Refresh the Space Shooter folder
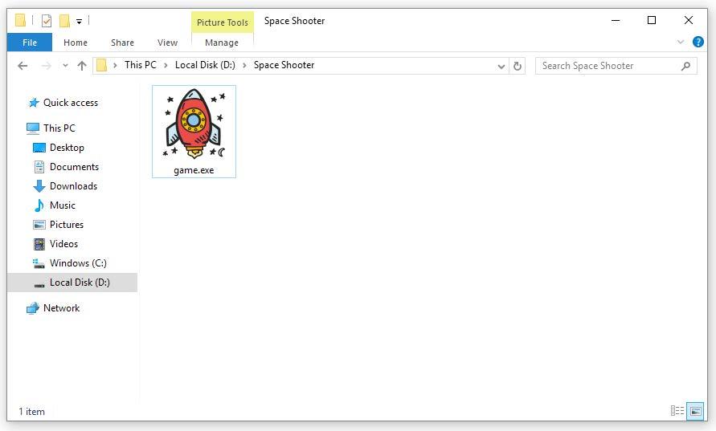716x431 pixels. click(518, 66)
